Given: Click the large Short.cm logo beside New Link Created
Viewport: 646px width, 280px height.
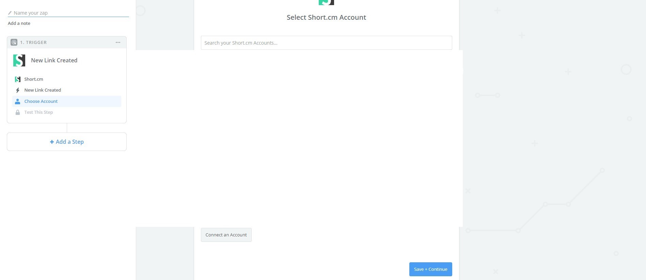Looking at the screenshot, I should (19, 60).
